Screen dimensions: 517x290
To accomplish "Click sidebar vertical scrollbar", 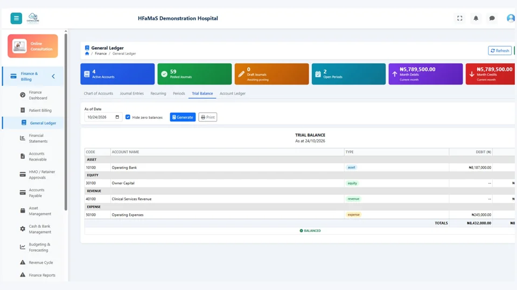I will [x=66, y=122].
